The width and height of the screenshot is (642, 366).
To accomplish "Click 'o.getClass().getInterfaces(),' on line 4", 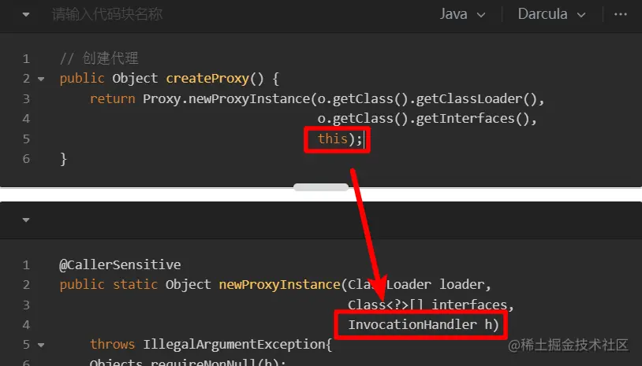I will (x=427, y=119).
